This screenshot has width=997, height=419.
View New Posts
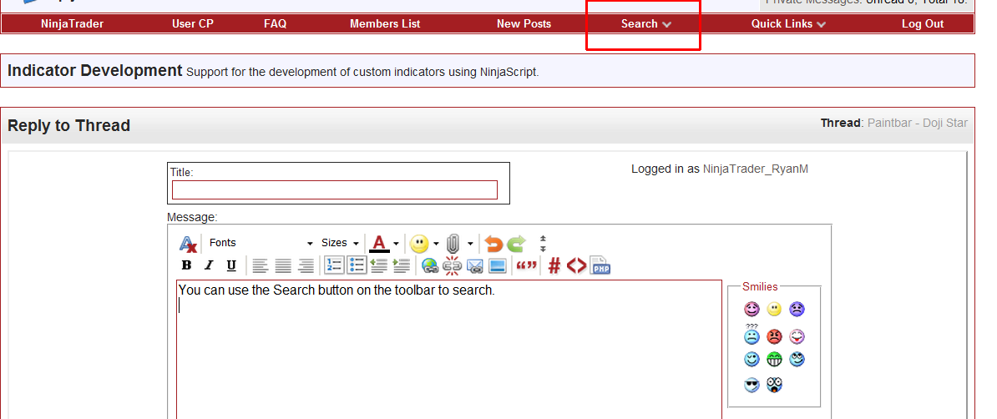point(524,23)
